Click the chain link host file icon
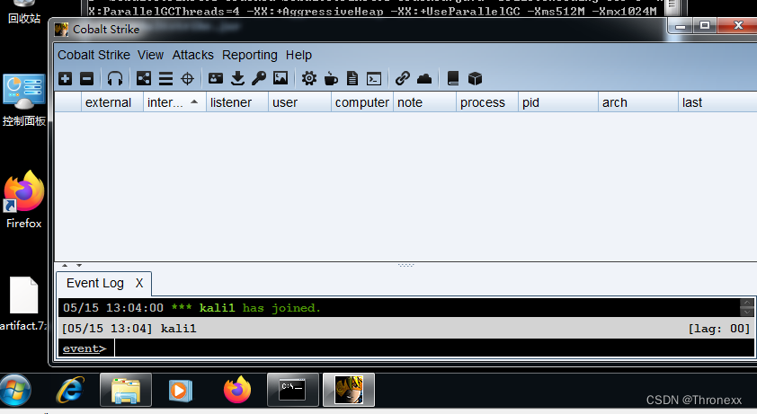 (x=402, y=79)
